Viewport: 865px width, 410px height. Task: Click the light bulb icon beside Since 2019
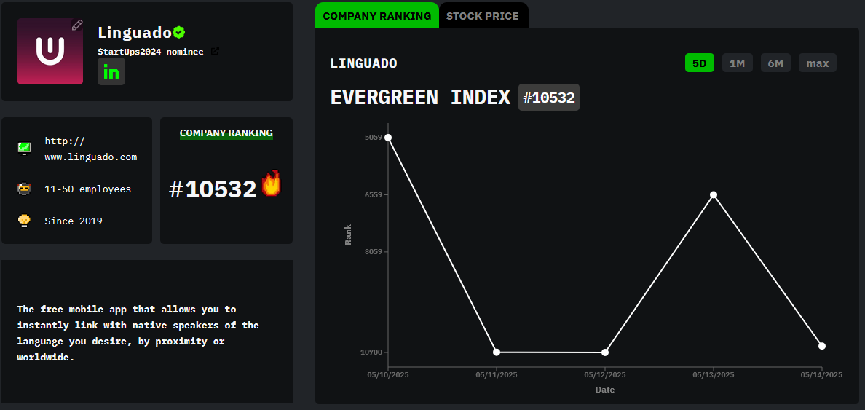click(x=24, y=221)
